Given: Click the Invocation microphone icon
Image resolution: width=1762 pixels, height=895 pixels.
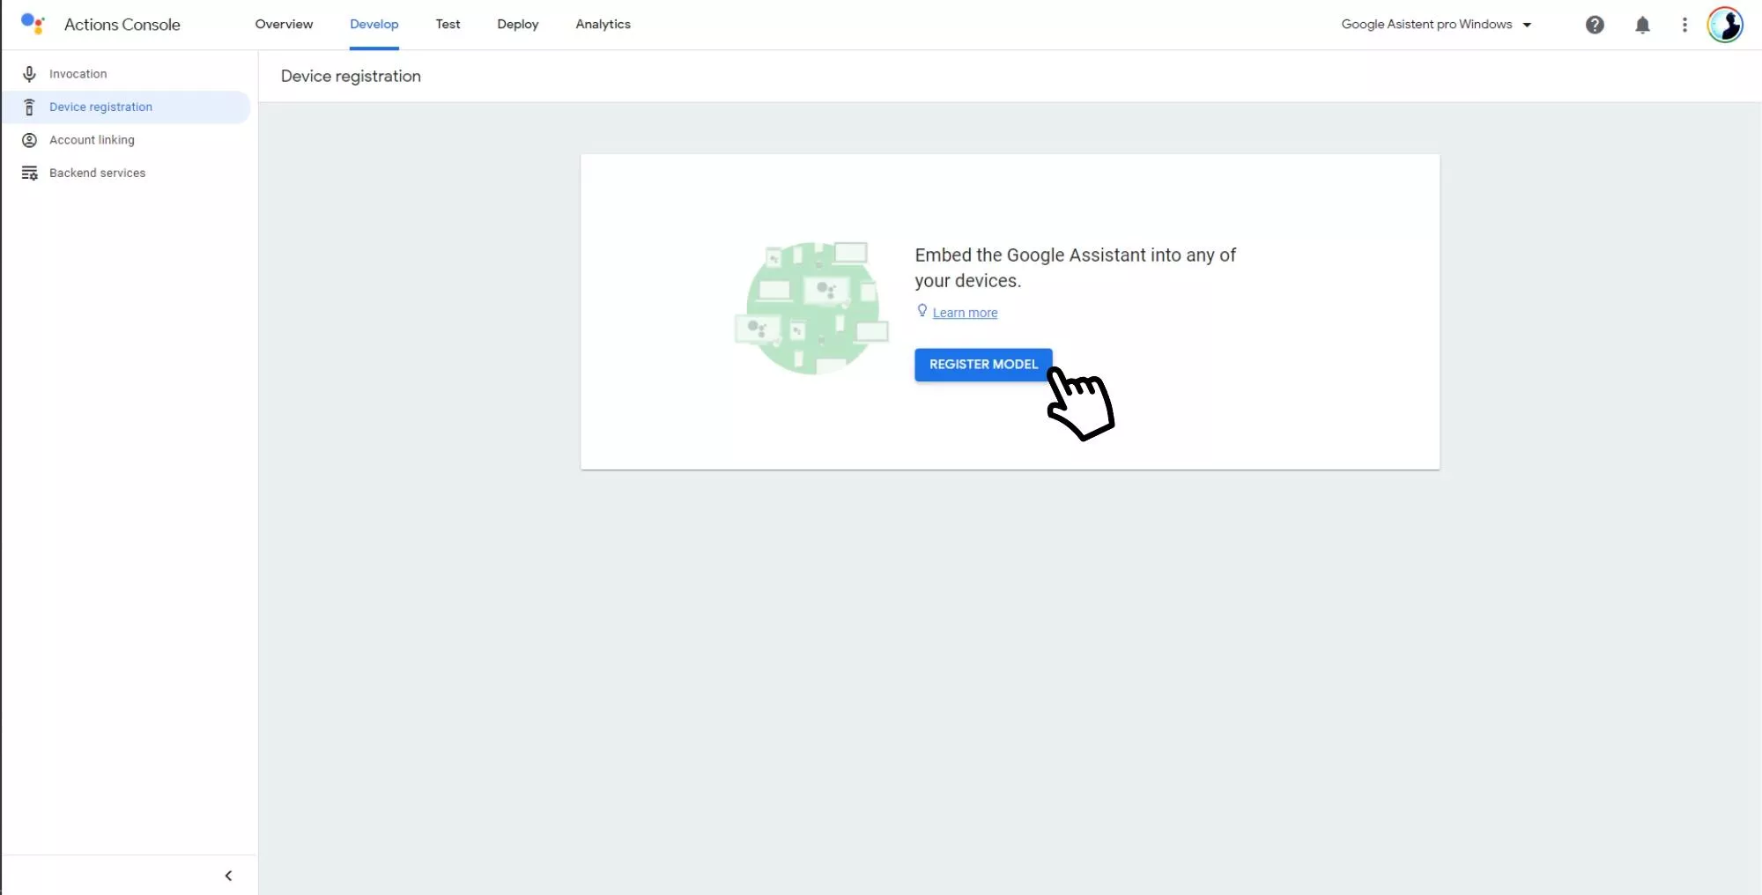Looking at the screenshot, I should [29, 74].
